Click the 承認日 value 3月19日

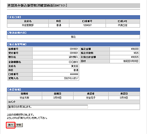point(124,98)
